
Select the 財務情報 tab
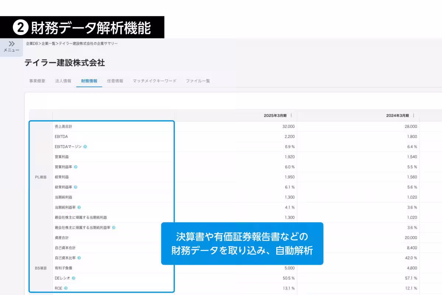pyautogui.click(x=89, y=81)
